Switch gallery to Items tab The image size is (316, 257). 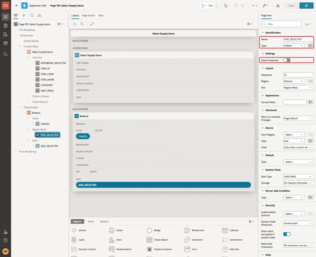pyautogui.click(x=91, y=221)
